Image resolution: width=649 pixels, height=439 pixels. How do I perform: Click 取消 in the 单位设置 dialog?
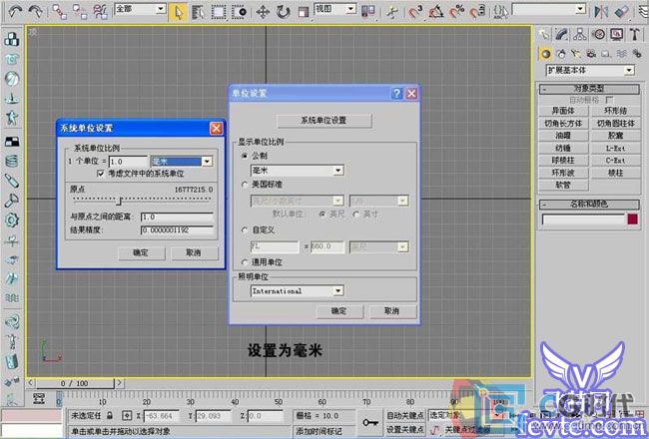pyautogui.click(x=392, y=311)
